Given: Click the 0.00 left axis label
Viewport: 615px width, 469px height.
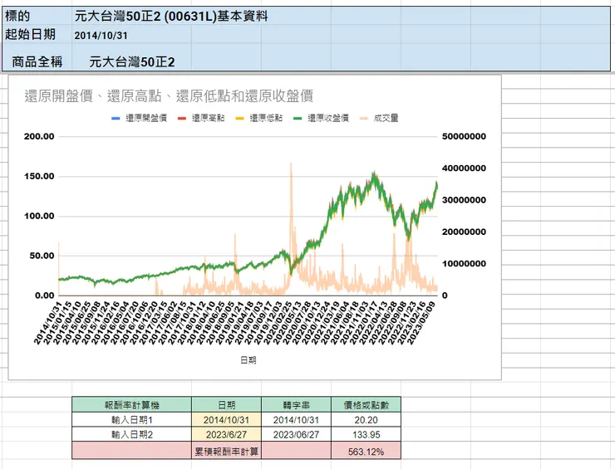Looking at the screenshot, I should pyautogui.click(x=45, y=296).
